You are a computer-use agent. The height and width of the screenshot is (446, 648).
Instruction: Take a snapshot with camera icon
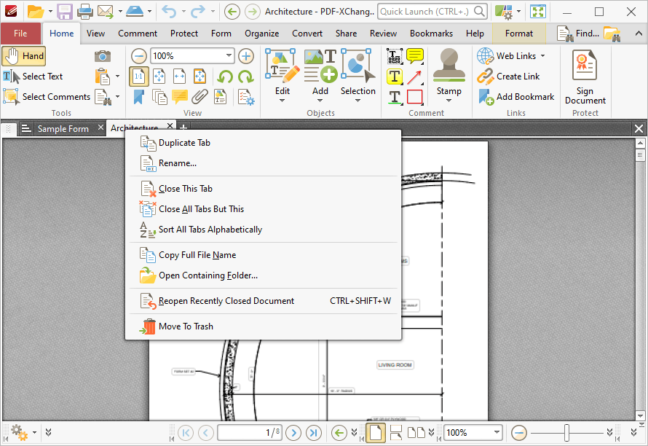[102, 56]
